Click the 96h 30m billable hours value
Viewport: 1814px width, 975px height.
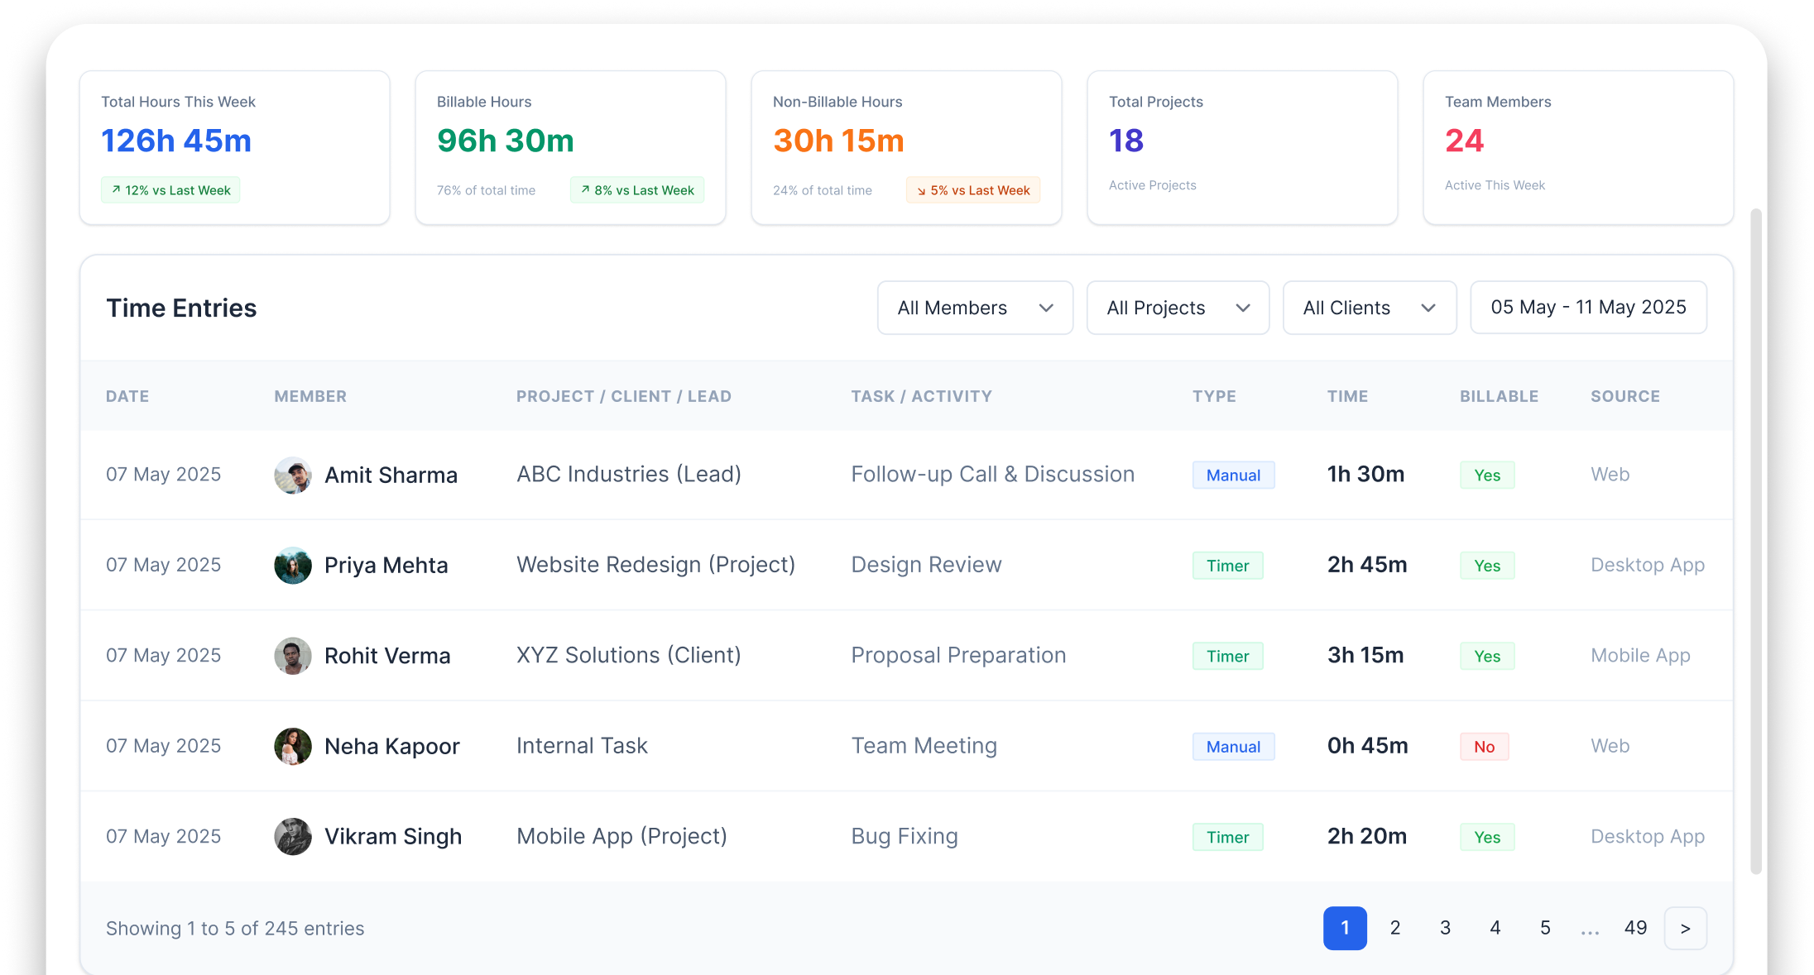[x=506, y=141]
